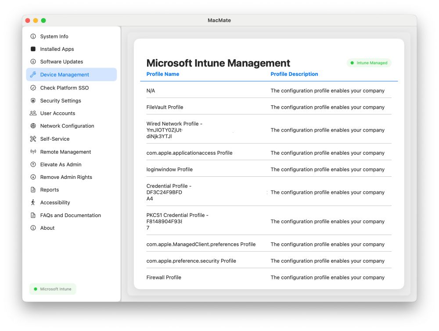Click the Software Updates download arrow icon
This screenshot has height=331, width=439.
point(33,61)
